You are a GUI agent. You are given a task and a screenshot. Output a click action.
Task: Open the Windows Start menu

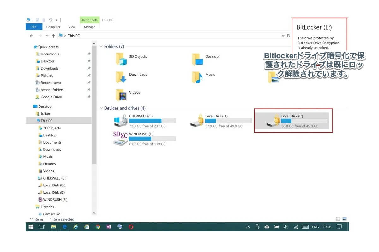coord(31,227)
